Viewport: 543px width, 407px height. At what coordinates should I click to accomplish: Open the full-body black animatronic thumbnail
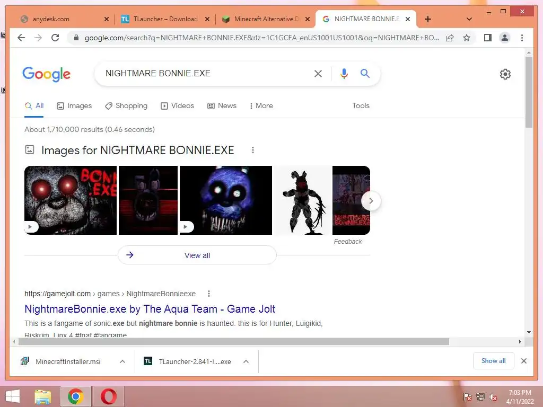click(302, 200)
